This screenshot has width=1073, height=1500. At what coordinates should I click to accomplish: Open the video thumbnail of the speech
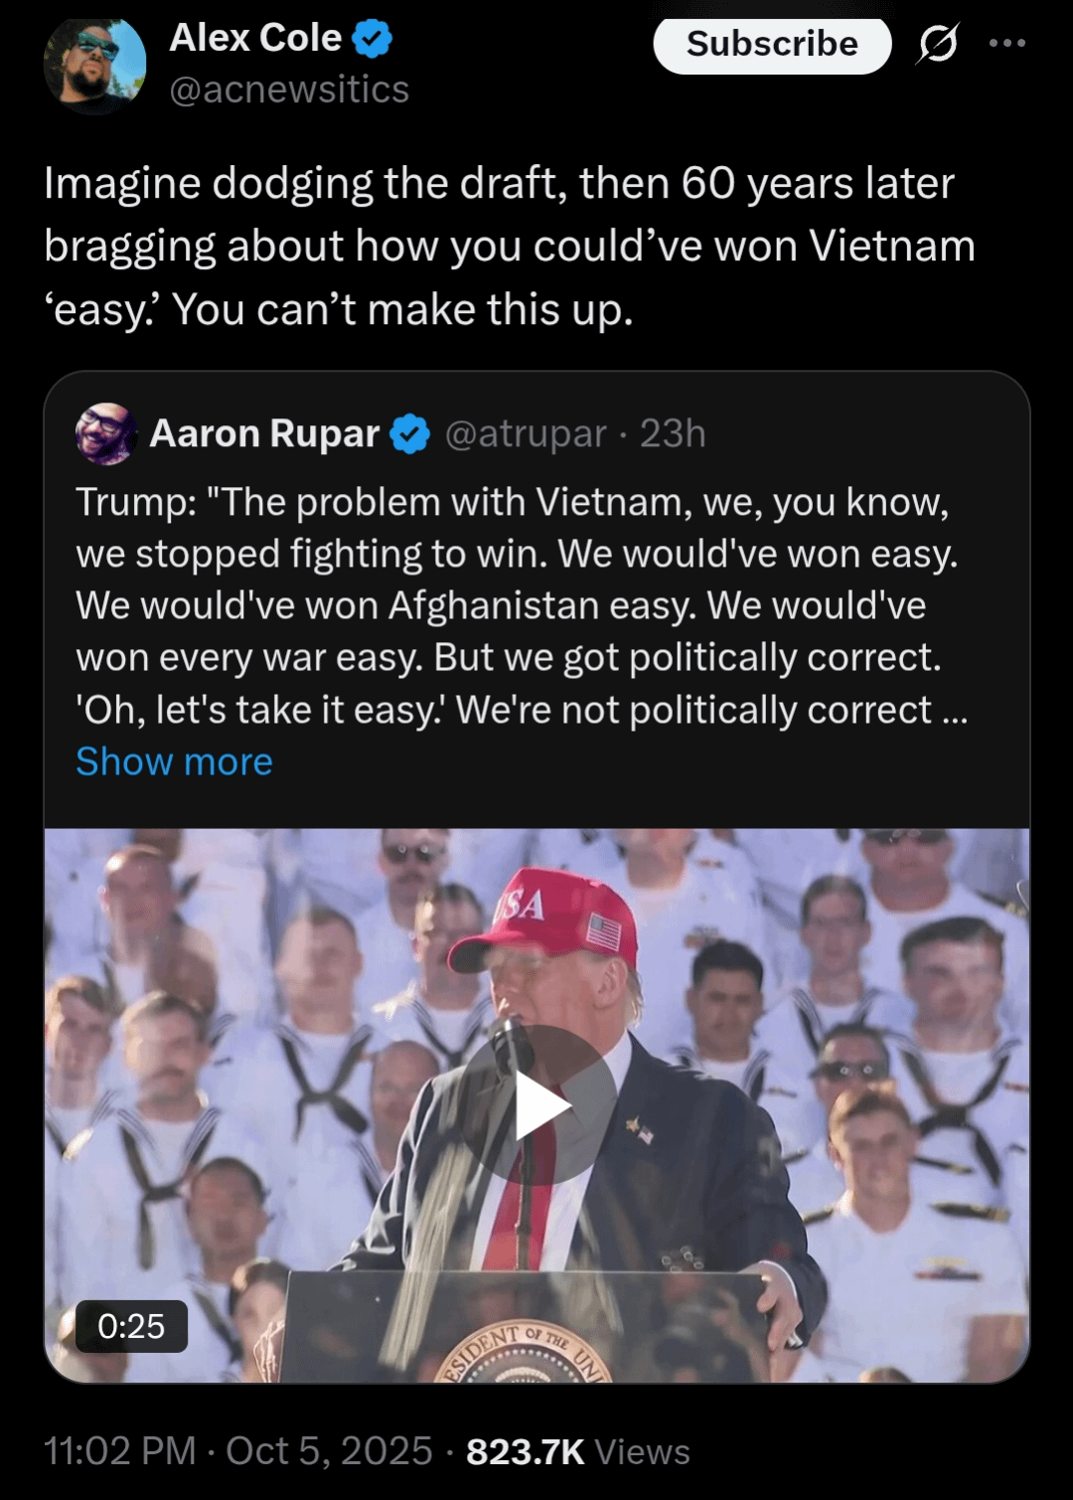(x=536, y=1105)
